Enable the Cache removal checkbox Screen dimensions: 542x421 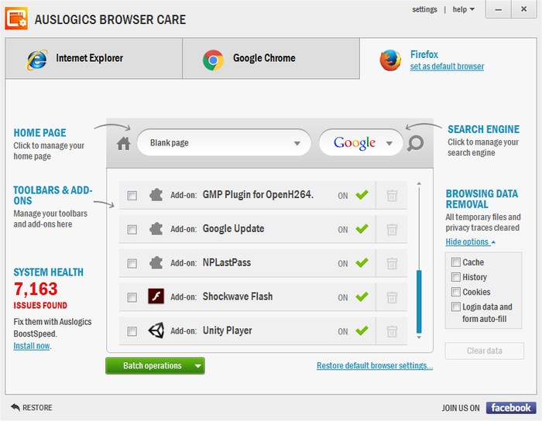click(455, 262)
